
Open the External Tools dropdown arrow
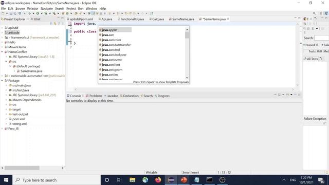58,13
